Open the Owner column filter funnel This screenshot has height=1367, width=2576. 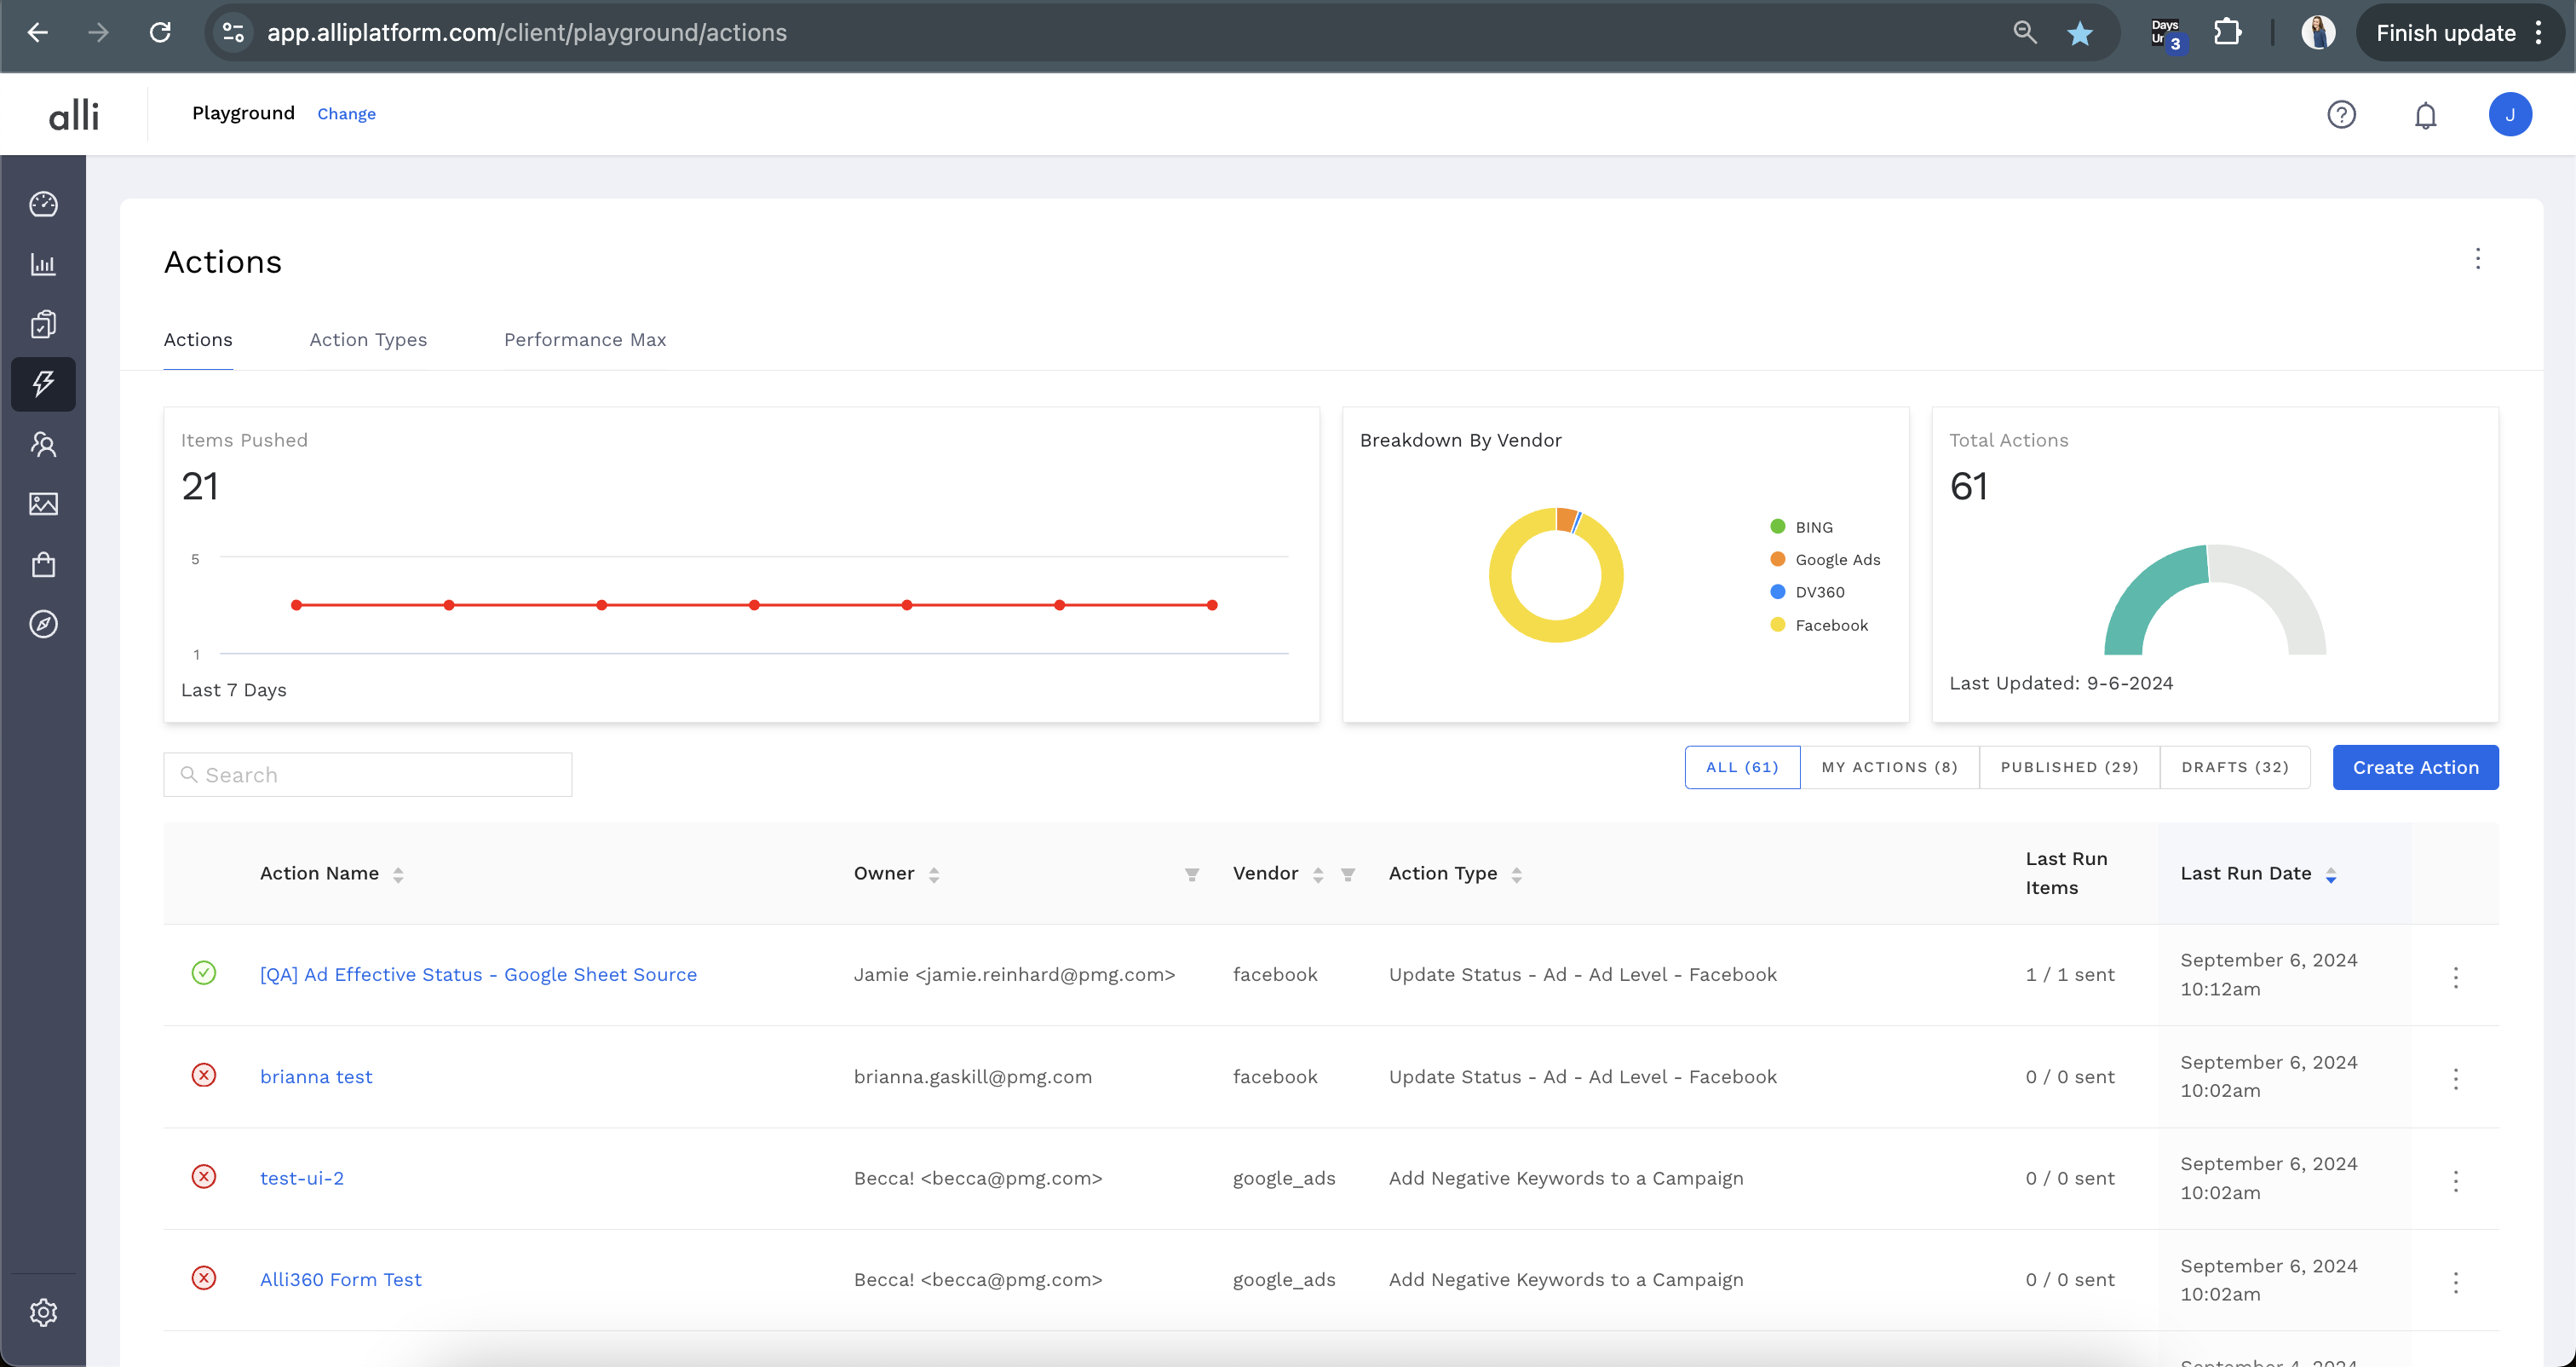tap(1191, 874)
